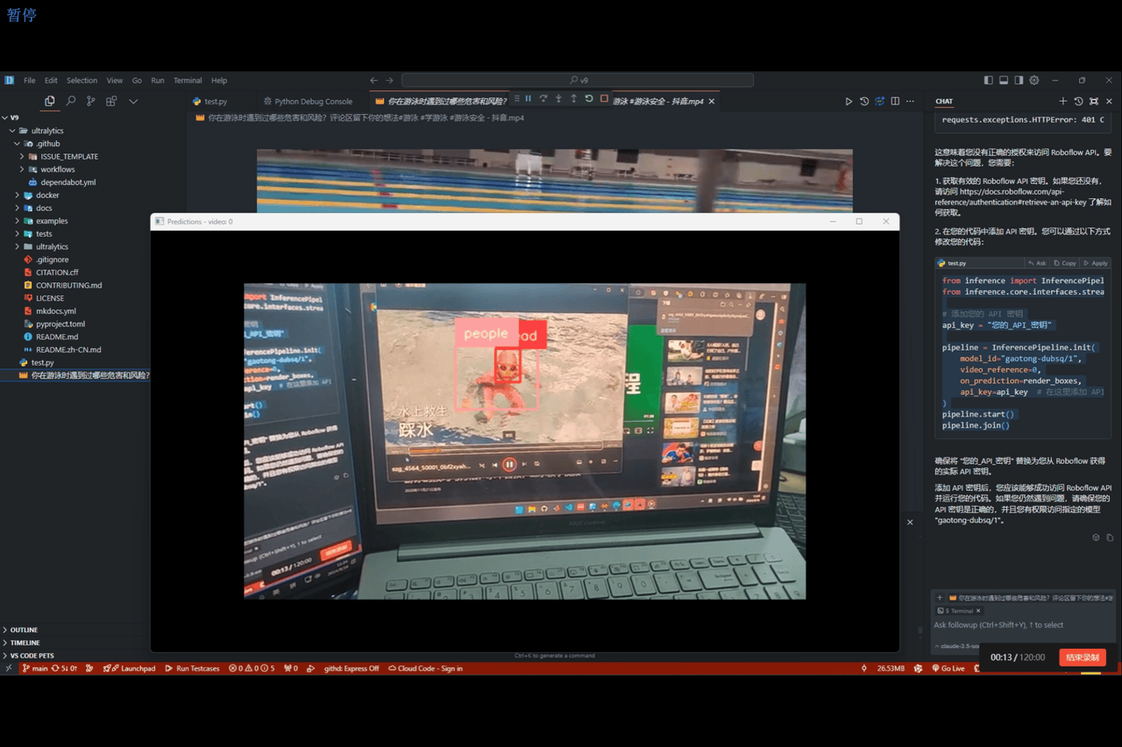Click Apply on the test.py code block
This screenshot has width=1122, height=747.
(x=1096, y=263)
